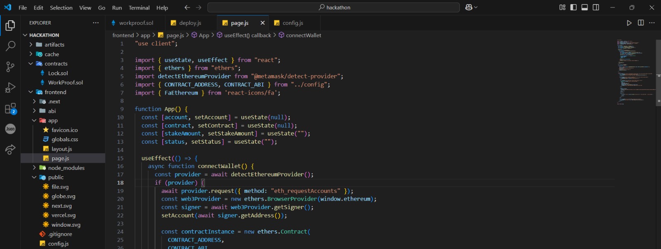Switch to the deploy.js tab

coord(191,23)
